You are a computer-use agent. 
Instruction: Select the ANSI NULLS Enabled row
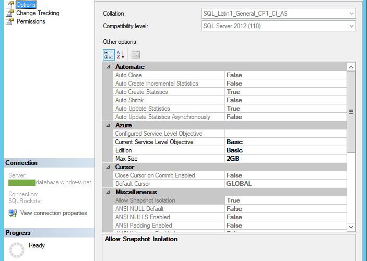230,217
